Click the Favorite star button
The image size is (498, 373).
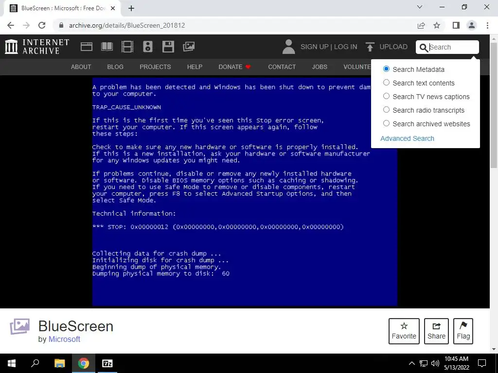tap(404, 331)
